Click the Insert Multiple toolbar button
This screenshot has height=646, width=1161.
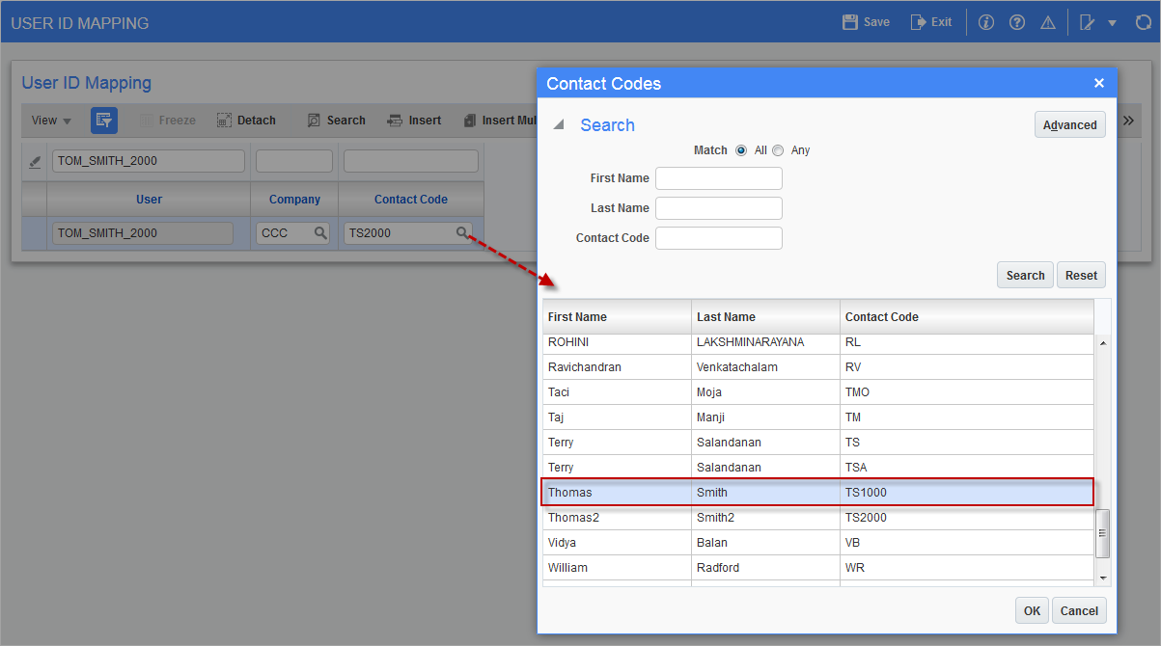click(499, 121)
